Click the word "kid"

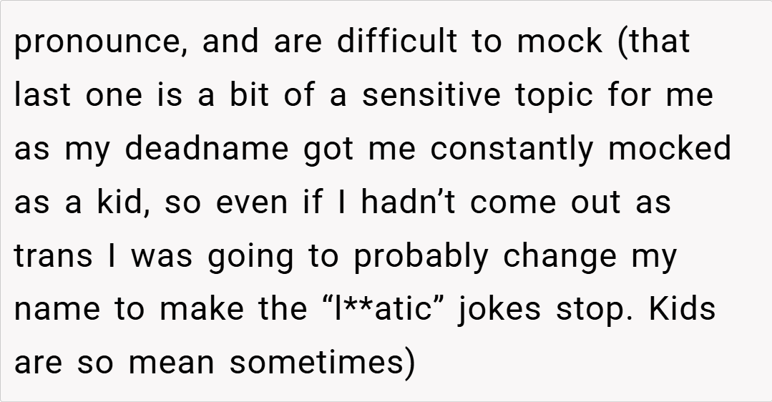click(119, 202)
